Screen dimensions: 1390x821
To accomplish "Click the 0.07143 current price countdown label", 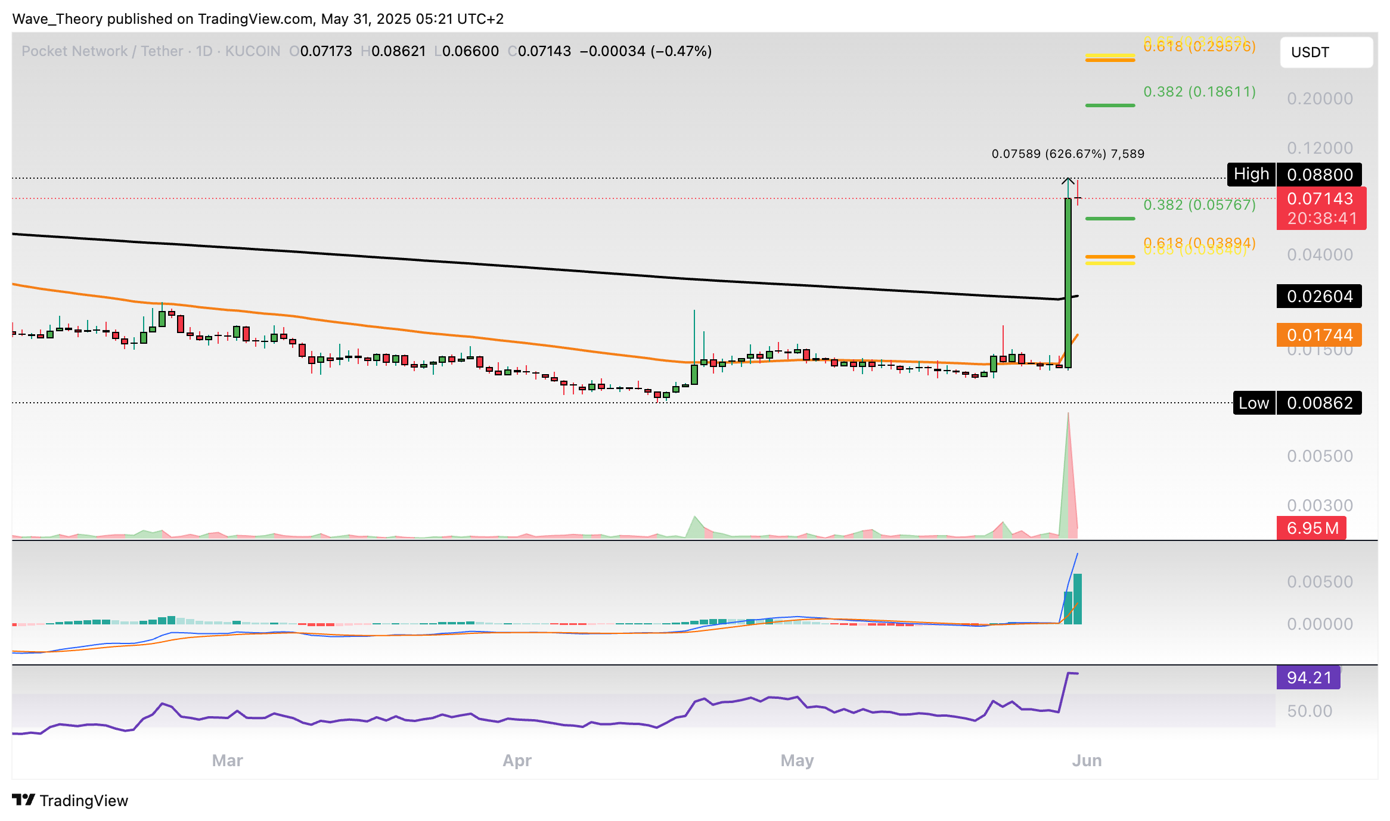I will click(x=1321, y=209).
